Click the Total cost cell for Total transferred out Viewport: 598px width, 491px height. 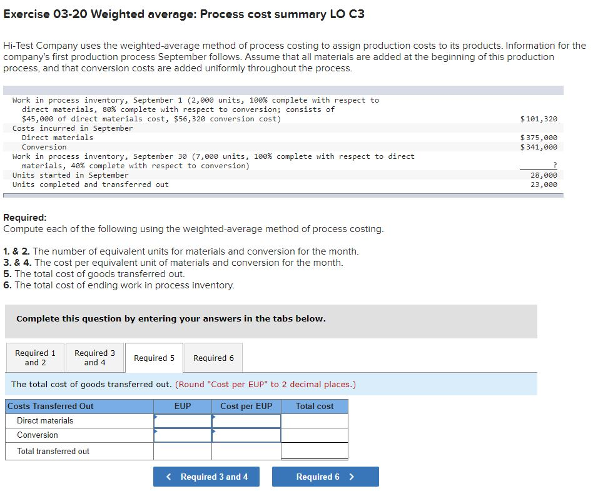(x=314, y=451)
